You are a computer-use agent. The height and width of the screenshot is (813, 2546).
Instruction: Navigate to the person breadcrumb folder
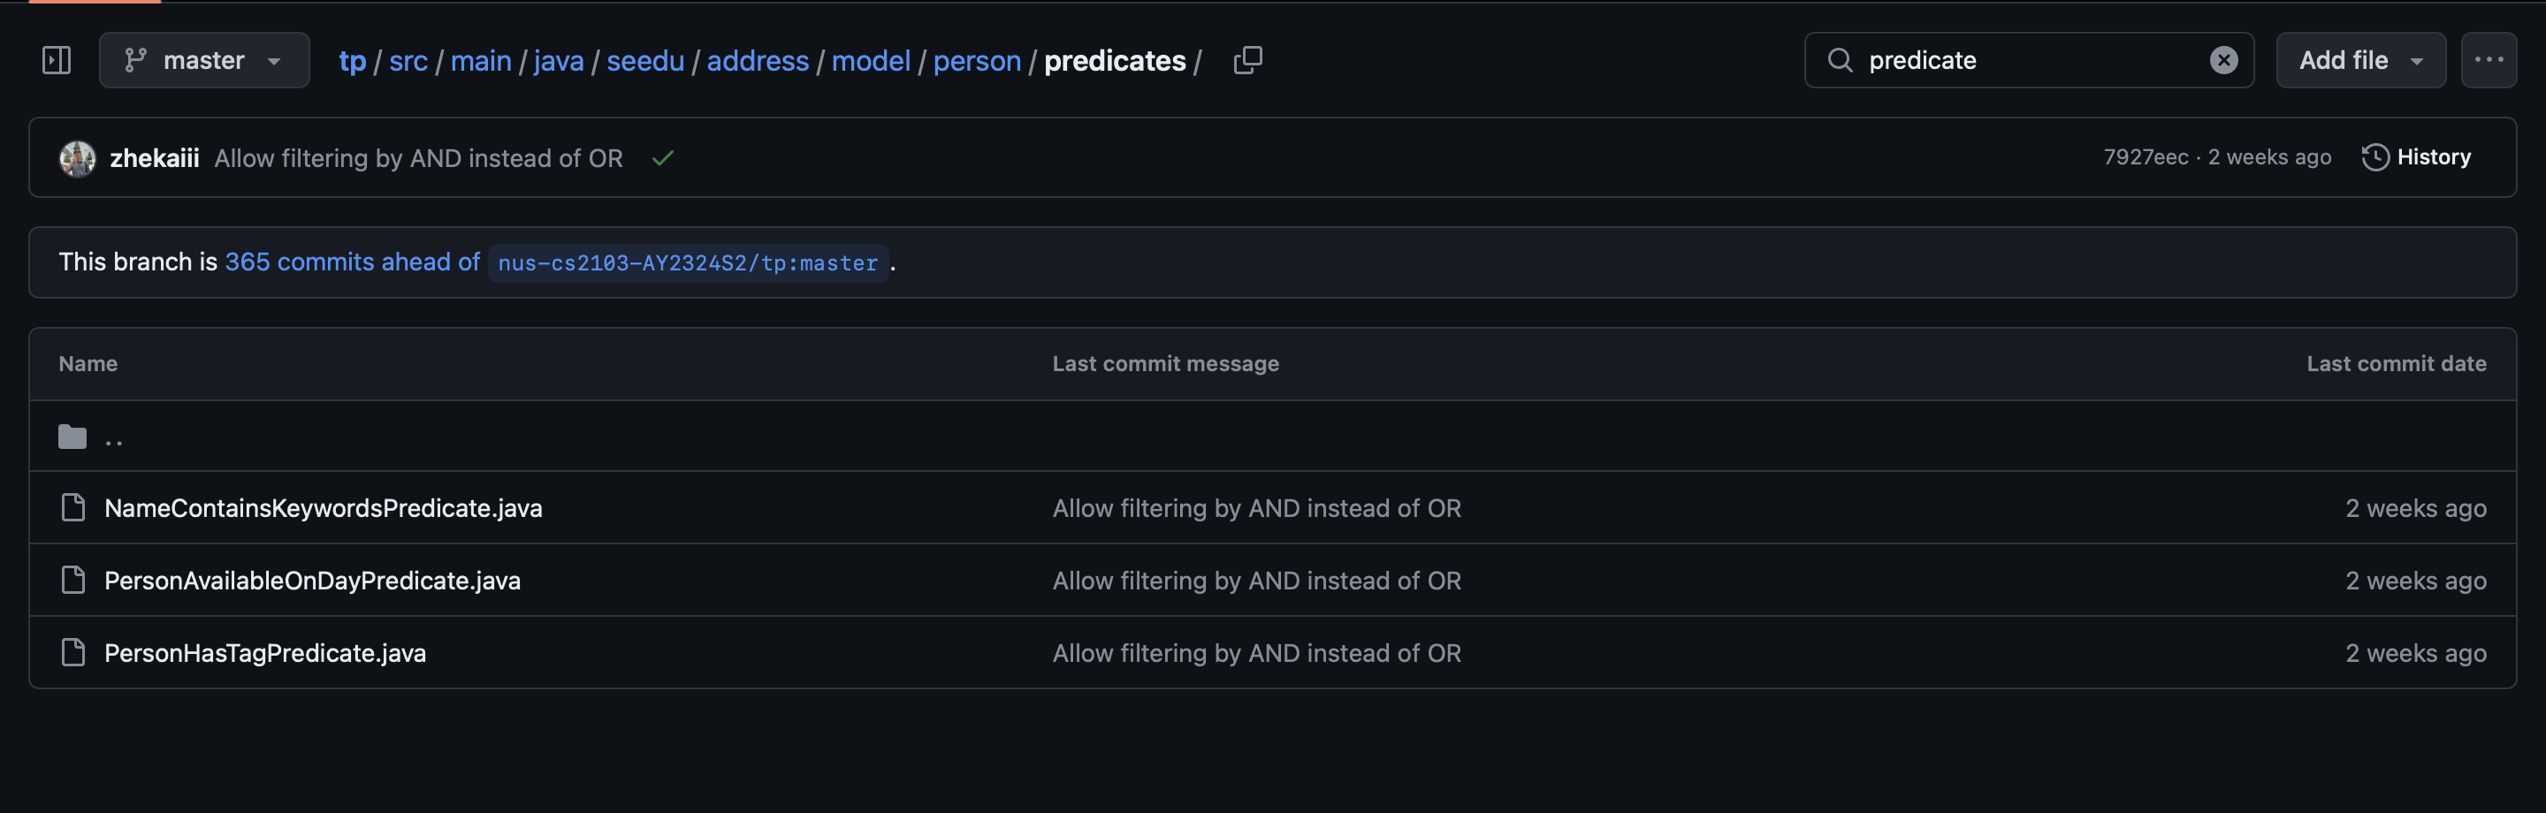[977, 61]
